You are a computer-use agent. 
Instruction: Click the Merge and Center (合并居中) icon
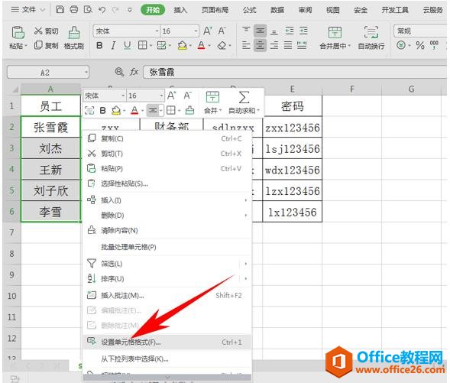coord(335,32)
